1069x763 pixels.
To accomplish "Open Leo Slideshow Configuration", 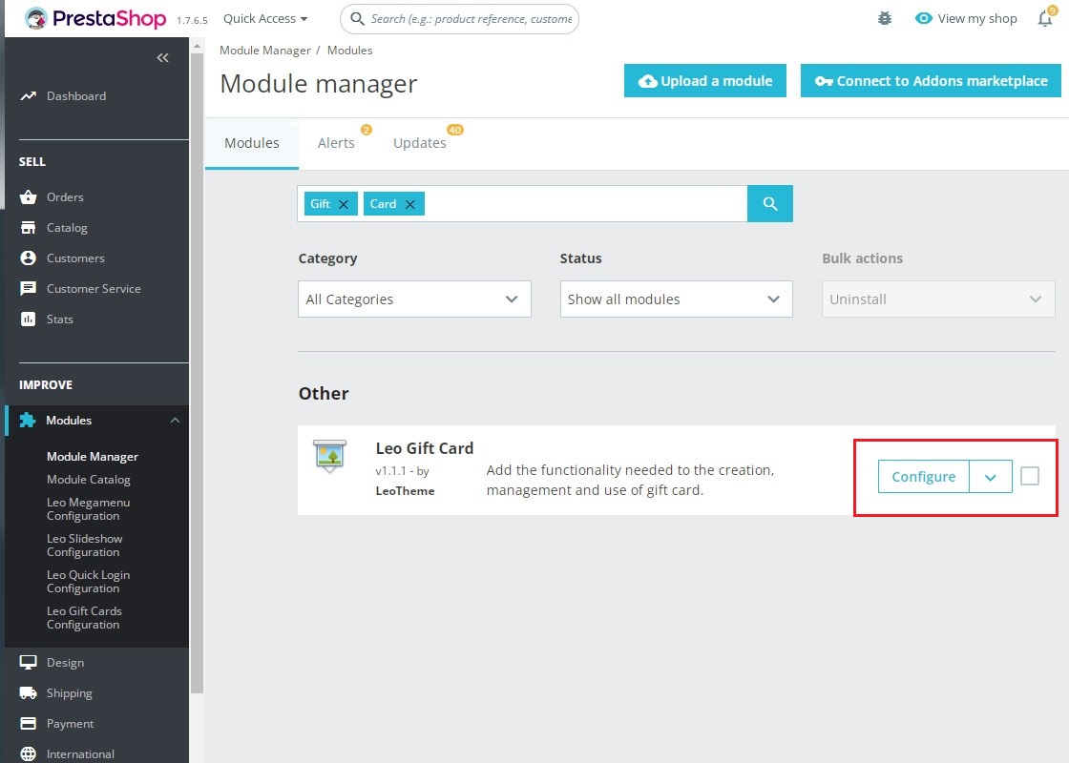I will click(x=85, y=545).
